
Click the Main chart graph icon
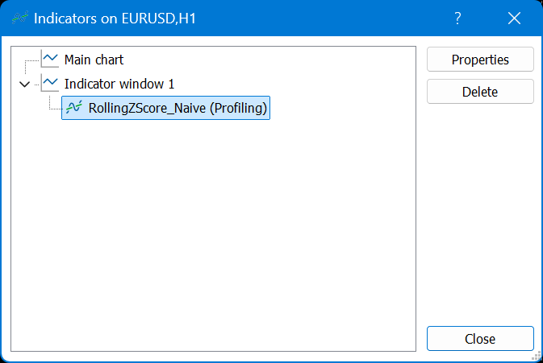point(50,59)
